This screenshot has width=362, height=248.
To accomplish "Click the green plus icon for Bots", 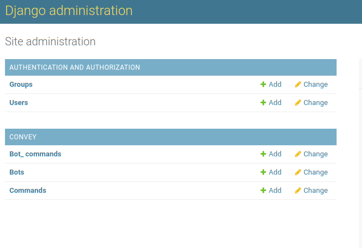I will [263, 172].
